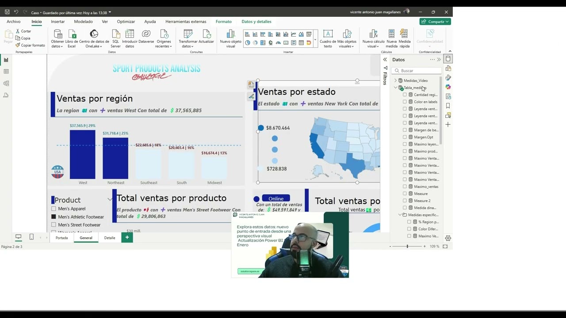Viewport: 566px width, 318px height.
Task: Open Table view in left sidebar
Action: 6,72
